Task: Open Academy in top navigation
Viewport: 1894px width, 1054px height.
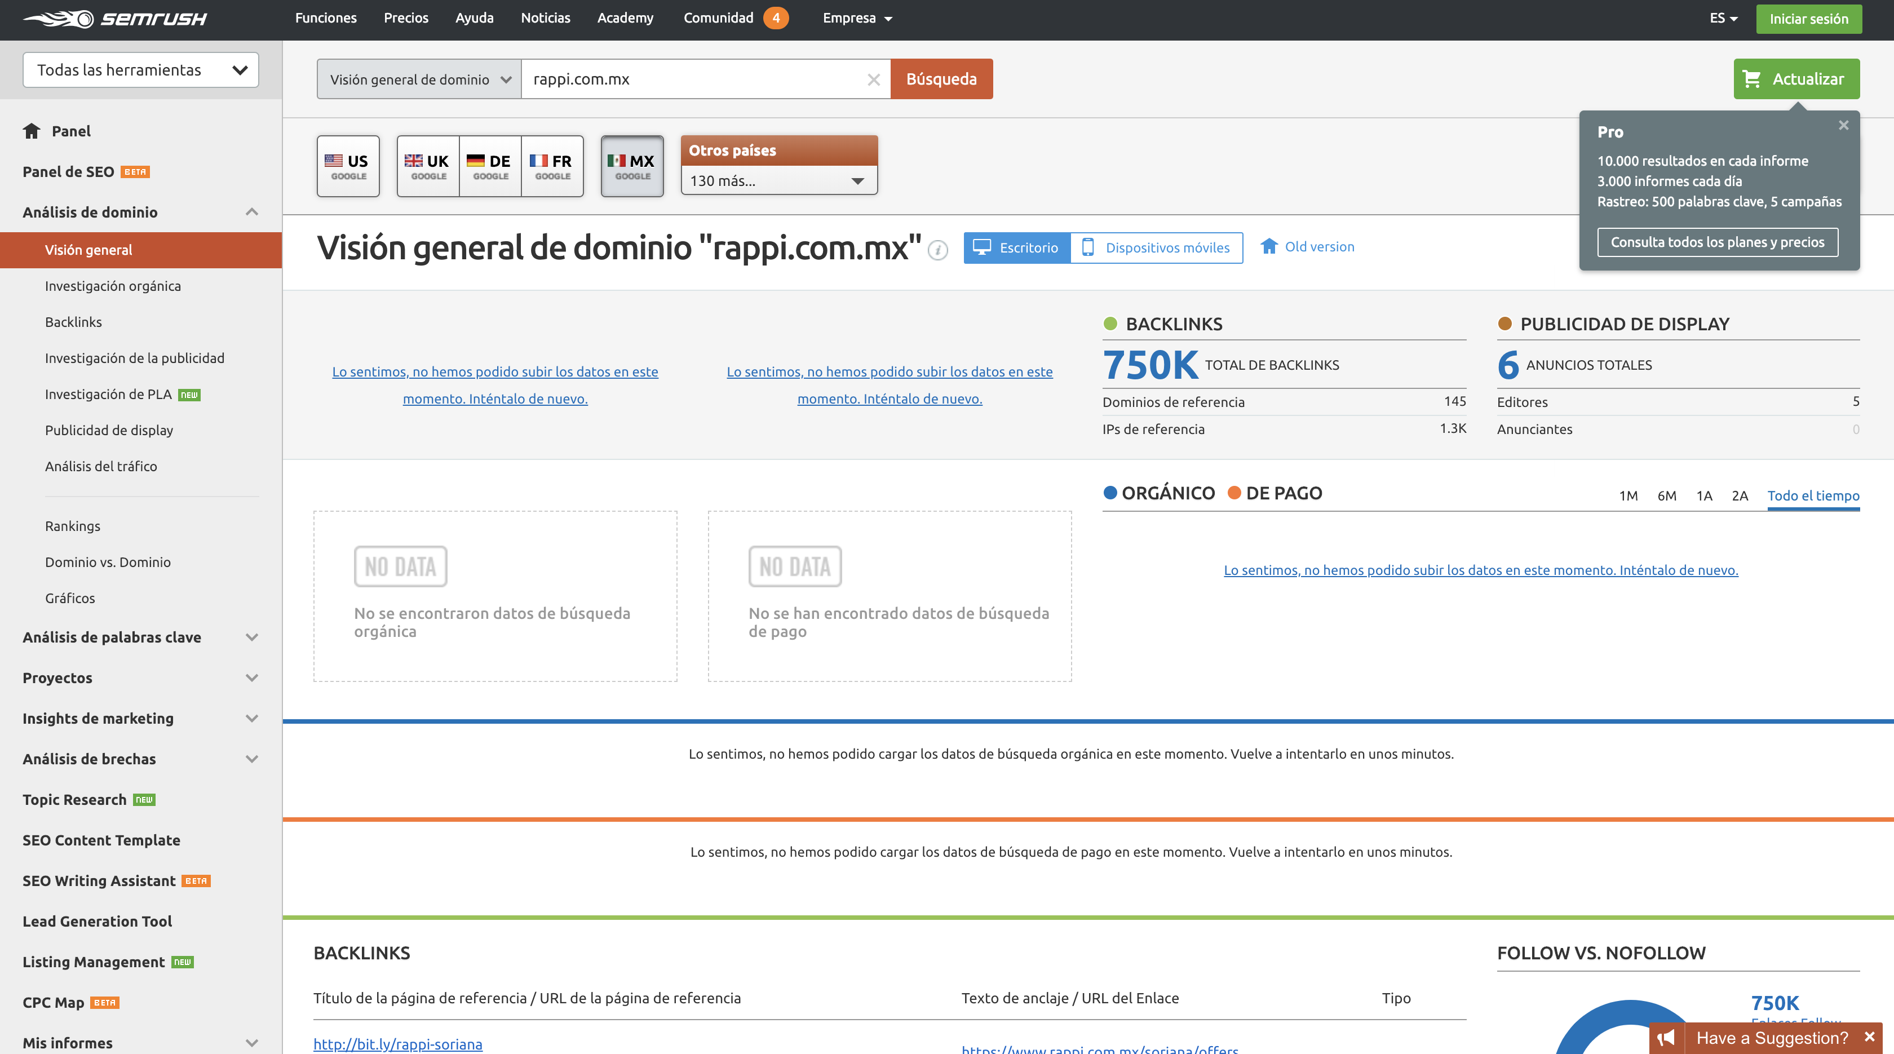Action: [x=625, y=17]
